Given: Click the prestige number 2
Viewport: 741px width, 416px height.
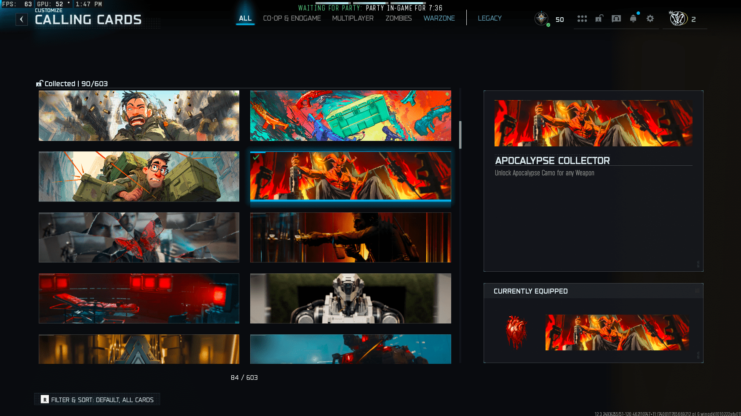Looking at the screenshot, I should pyautogui.click(x=693, y=19).
